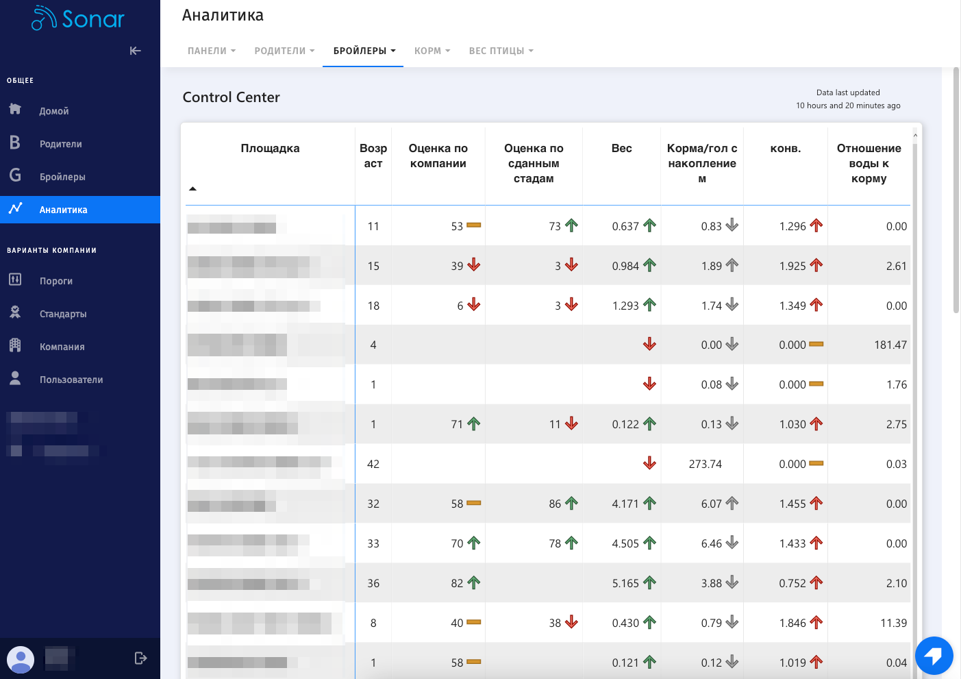Click the Аналитика chart icon
Image resolution: width=961 pixels, height=679 pixels.
click(15, 208)
